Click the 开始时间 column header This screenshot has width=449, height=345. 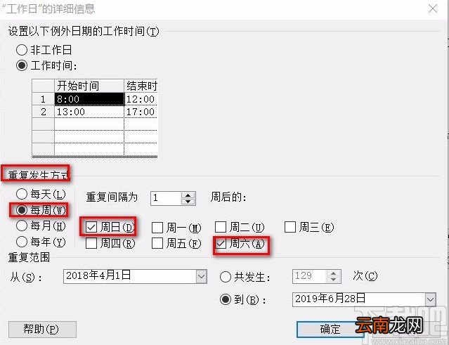89,86
